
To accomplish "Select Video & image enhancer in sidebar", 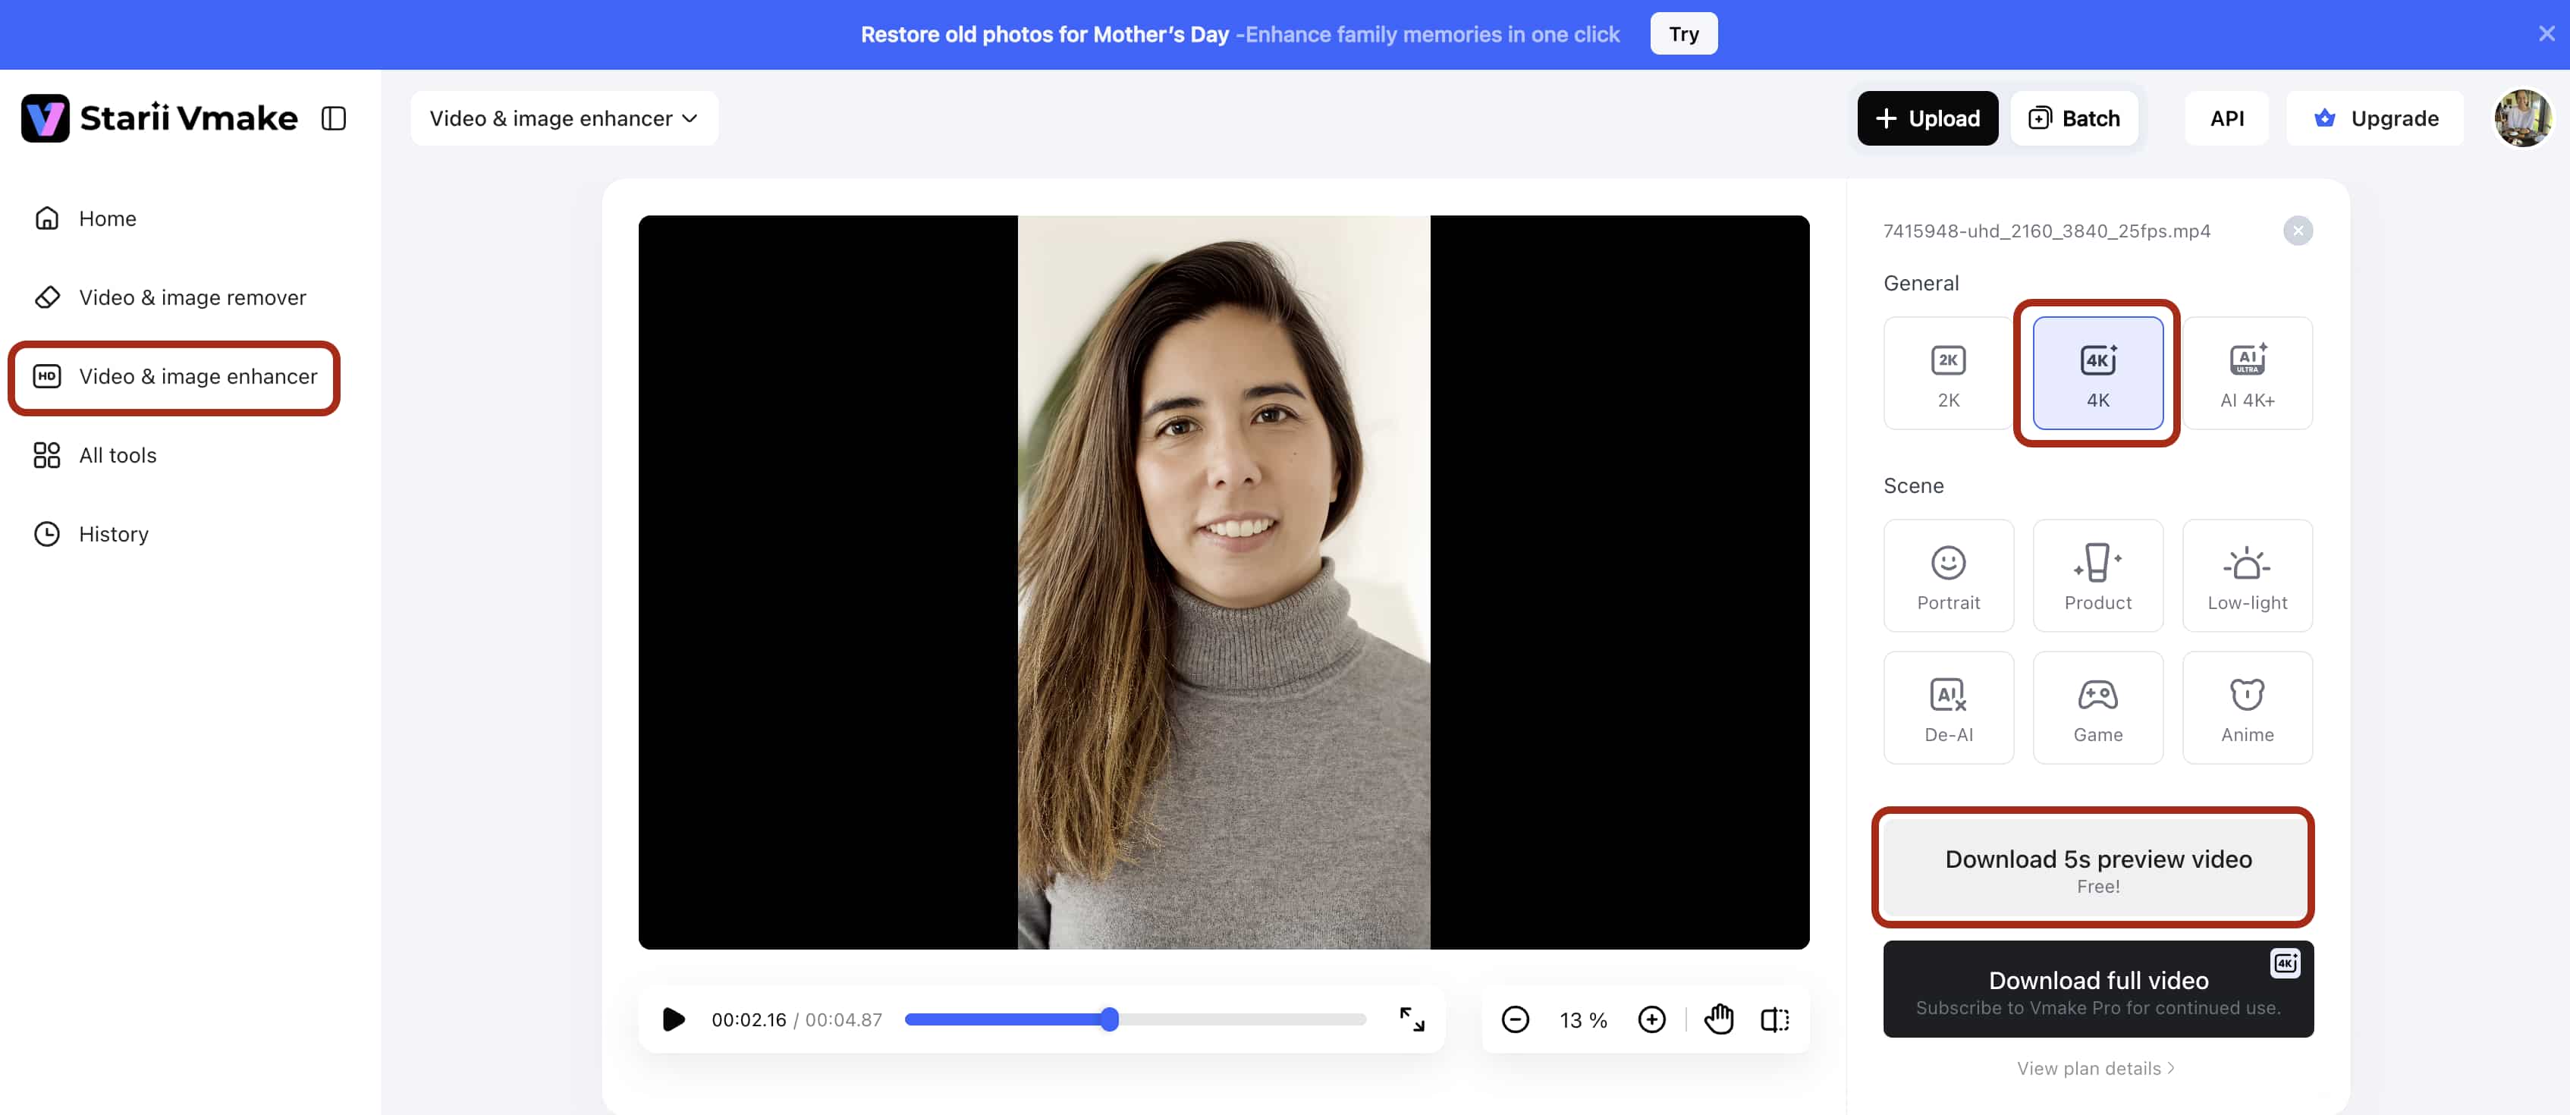I will (174, 376).
